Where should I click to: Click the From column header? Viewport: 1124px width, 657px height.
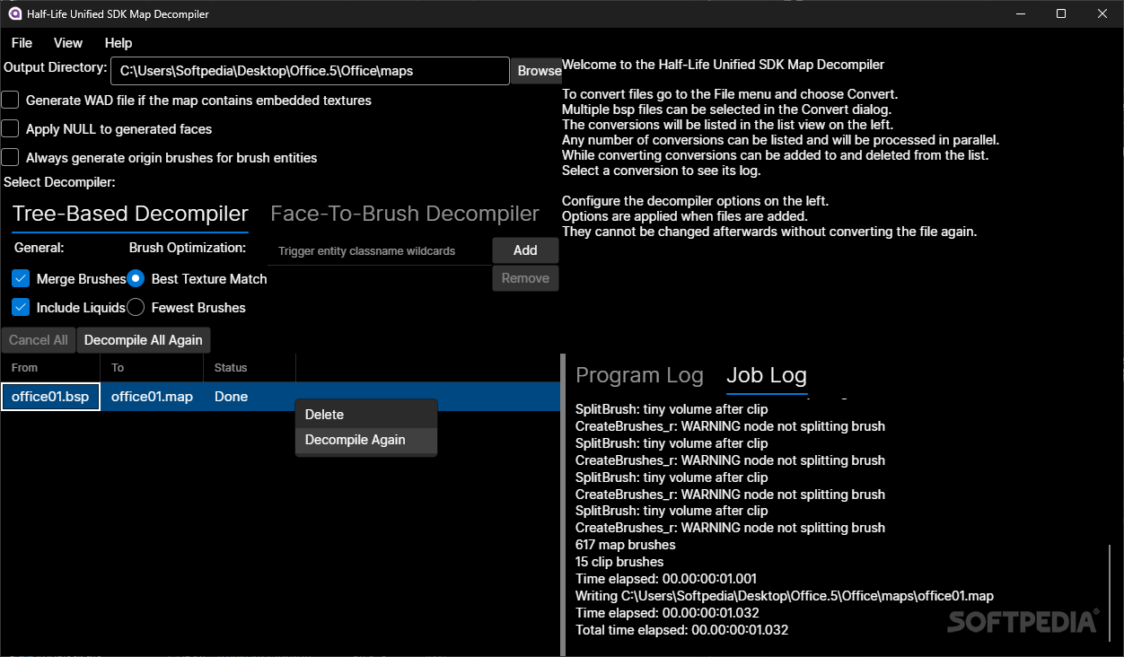tap(50, 368)
